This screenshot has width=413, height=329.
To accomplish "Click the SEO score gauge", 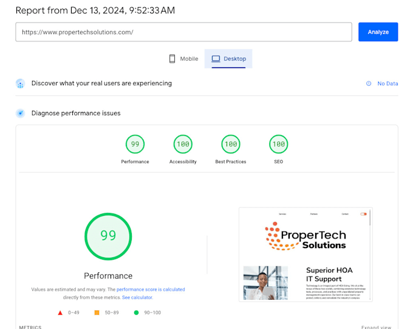I will click(278, 144).
